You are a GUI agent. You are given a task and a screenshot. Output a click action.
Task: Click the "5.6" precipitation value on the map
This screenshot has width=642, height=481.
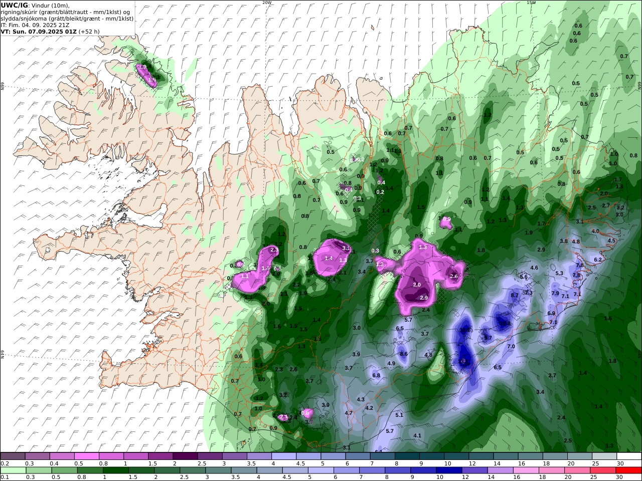(524, 277)
